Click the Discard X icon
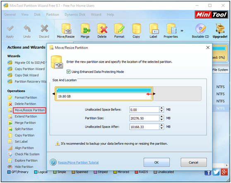Image resolution: width=231 pixels, height=183 pixels. pos(44,28)
